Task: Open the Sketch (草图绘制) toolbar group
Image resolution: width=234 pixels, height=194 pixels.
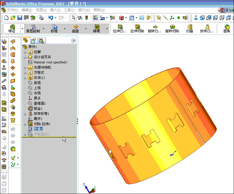Action: click(33, 29)
